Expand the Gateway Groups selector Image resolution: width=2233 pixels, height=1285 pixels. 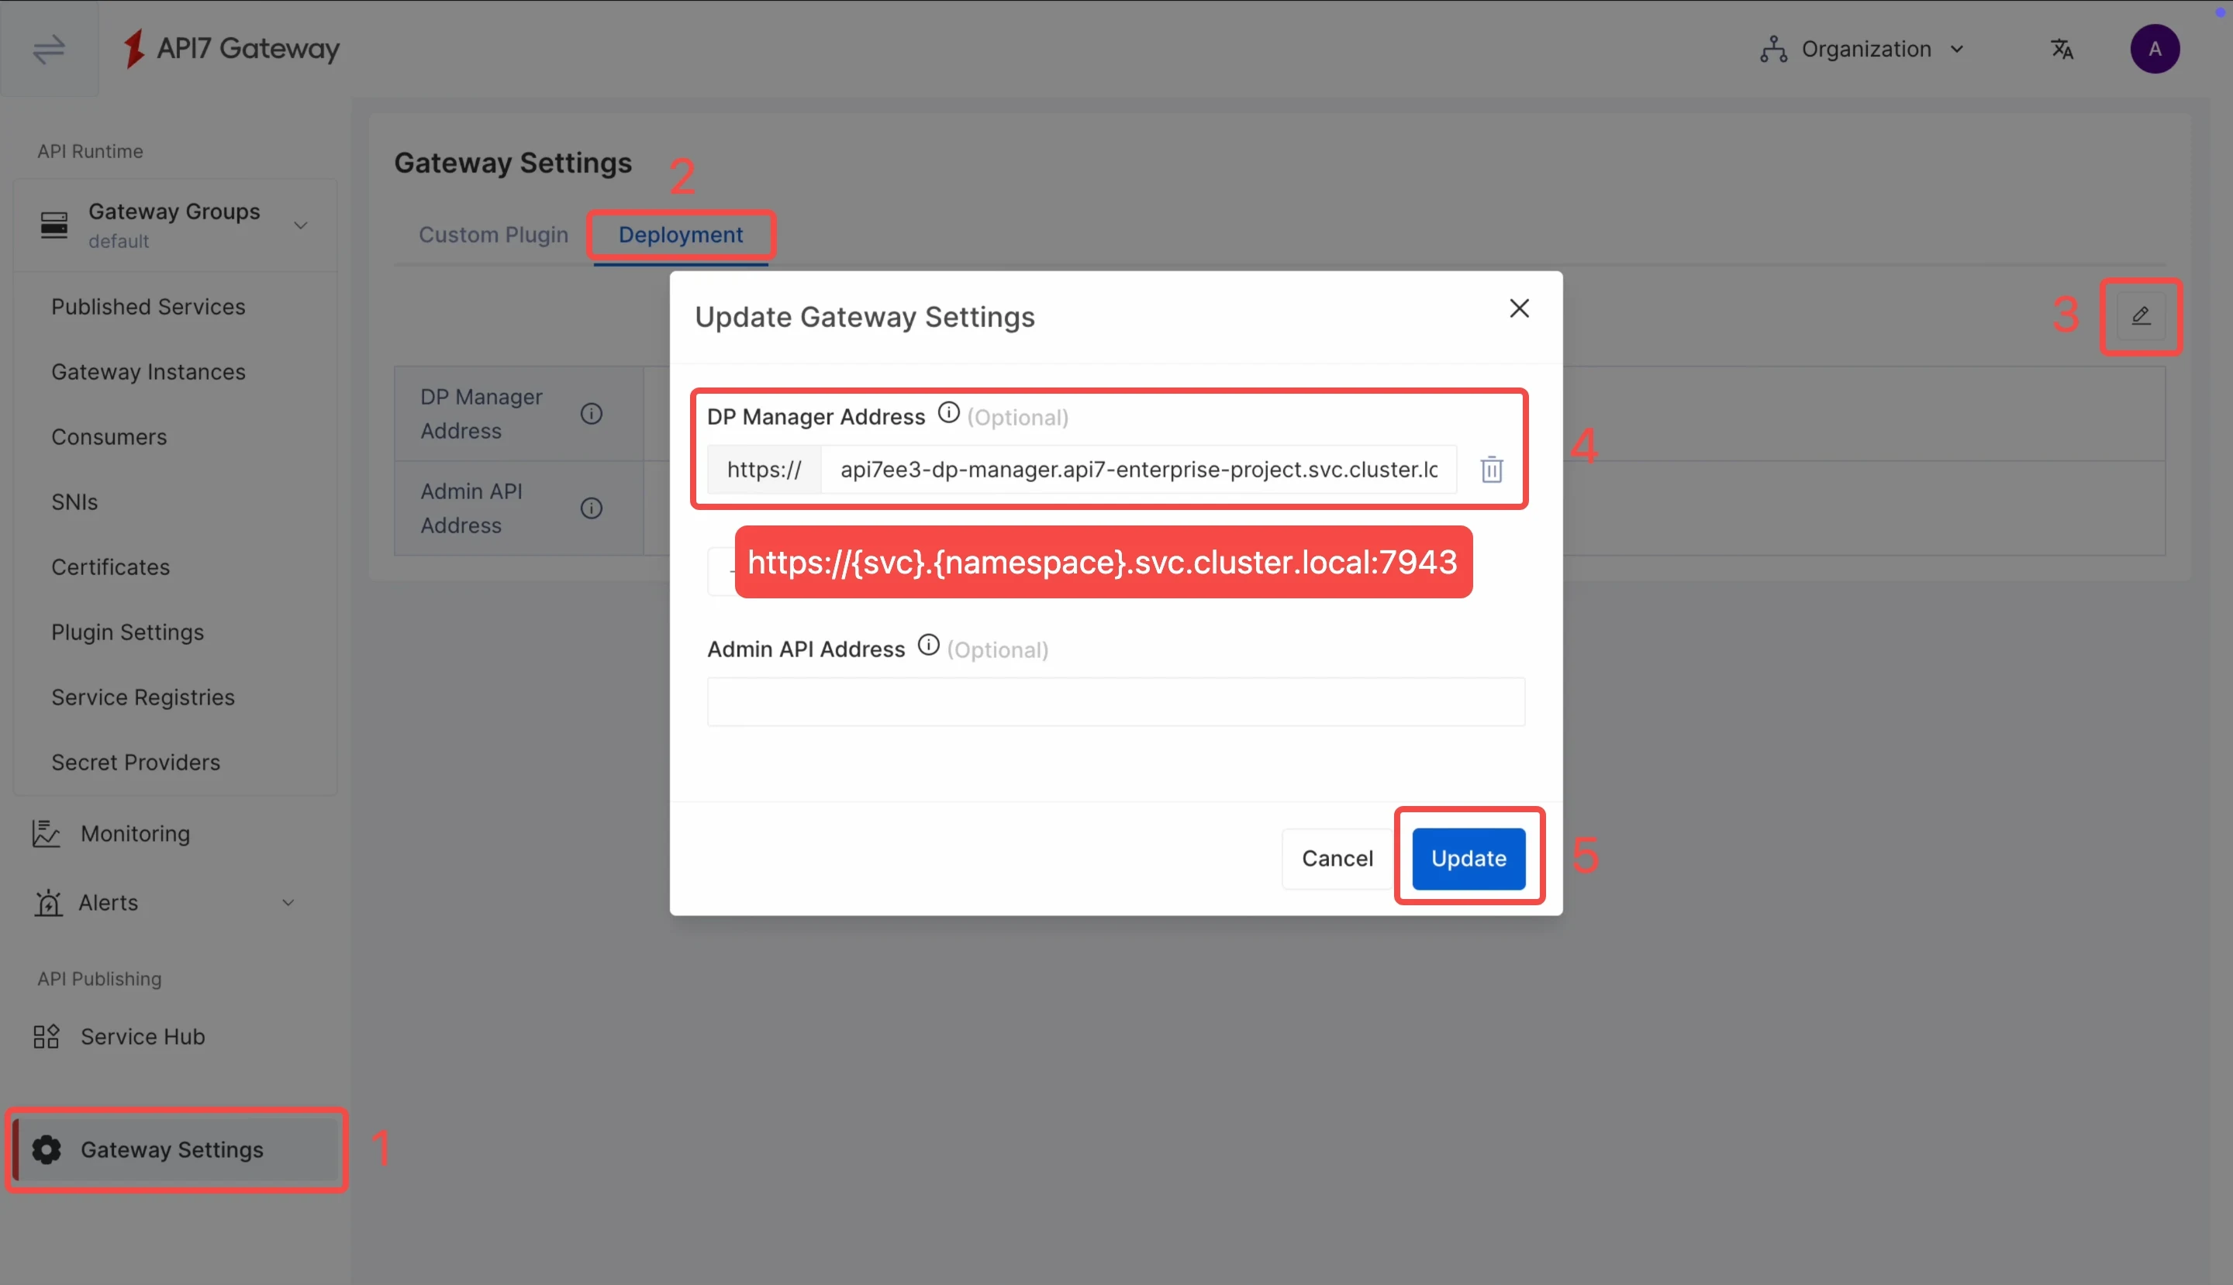pyautogui.click(x=300, y=225)
